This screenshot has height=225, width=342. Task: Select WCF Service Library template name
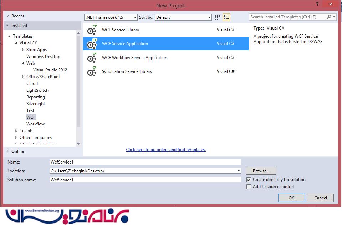click(x=121, y=30)
